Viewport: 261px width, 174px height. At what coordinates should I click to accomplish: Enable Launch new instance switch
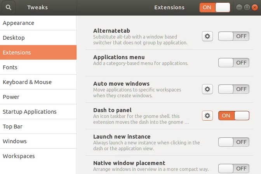[233, 142]
